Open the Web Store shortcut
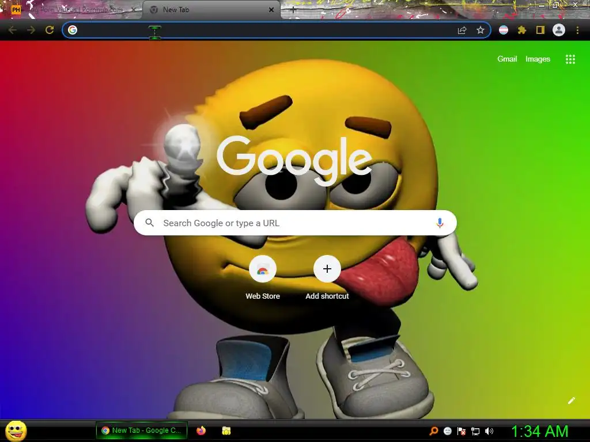Screen dimensions: 590x442 [x=263, y=277]
